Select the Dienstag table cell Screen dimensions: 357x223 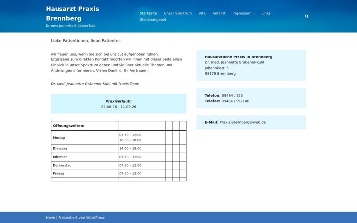pos(84,148)
